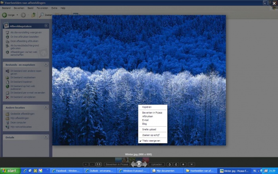Click the red filmstrip thumbnail
278x174 pixels.
[146, 160]
